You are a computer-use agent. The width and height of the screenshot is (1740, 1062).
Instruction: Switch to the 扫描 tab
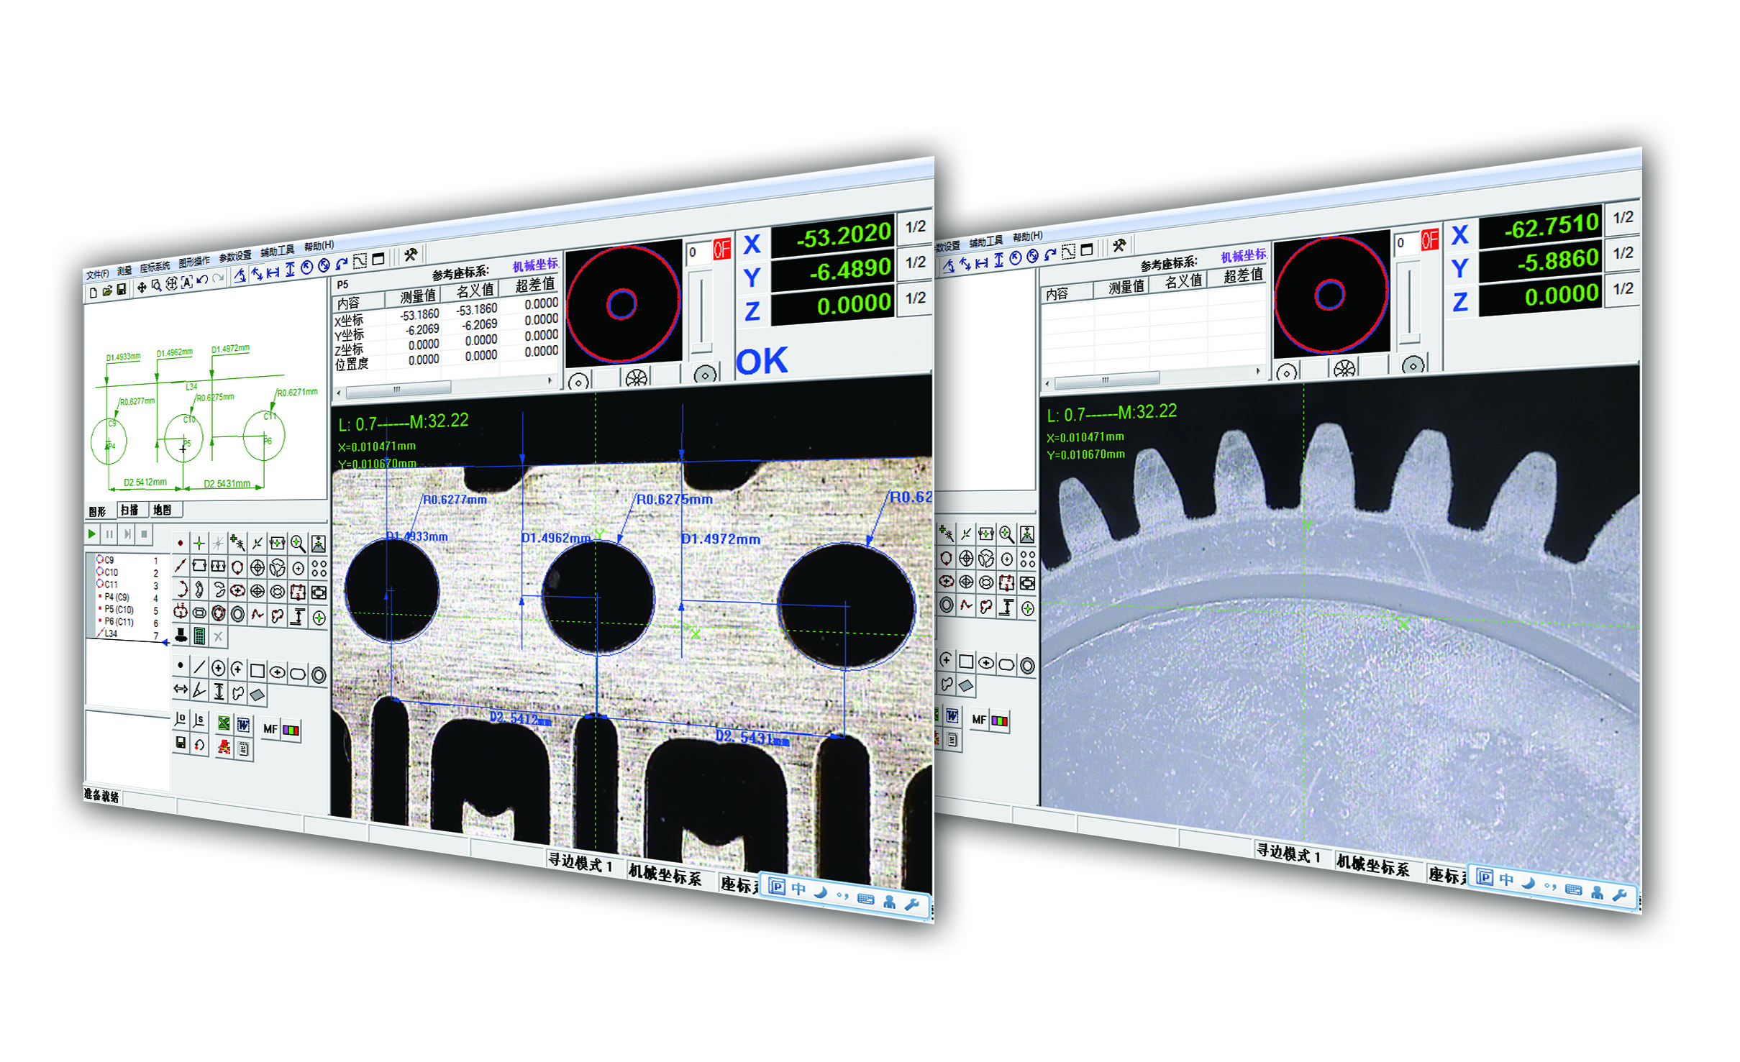click(x=129, y=510)
